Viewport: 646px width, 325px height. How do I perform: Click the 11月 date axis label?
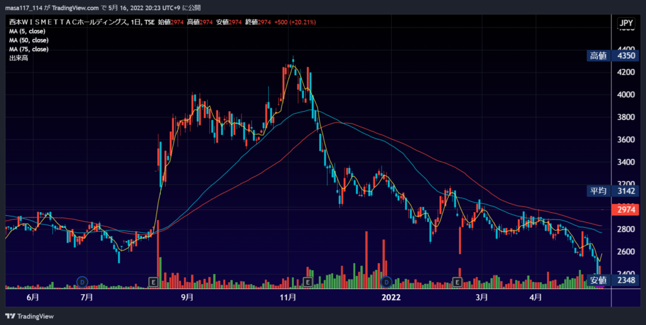(x=288, y=297)
